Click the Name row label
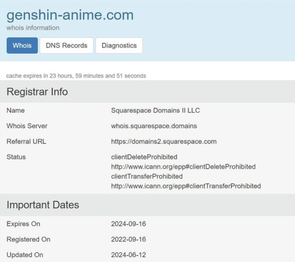 tap(16, 110)
